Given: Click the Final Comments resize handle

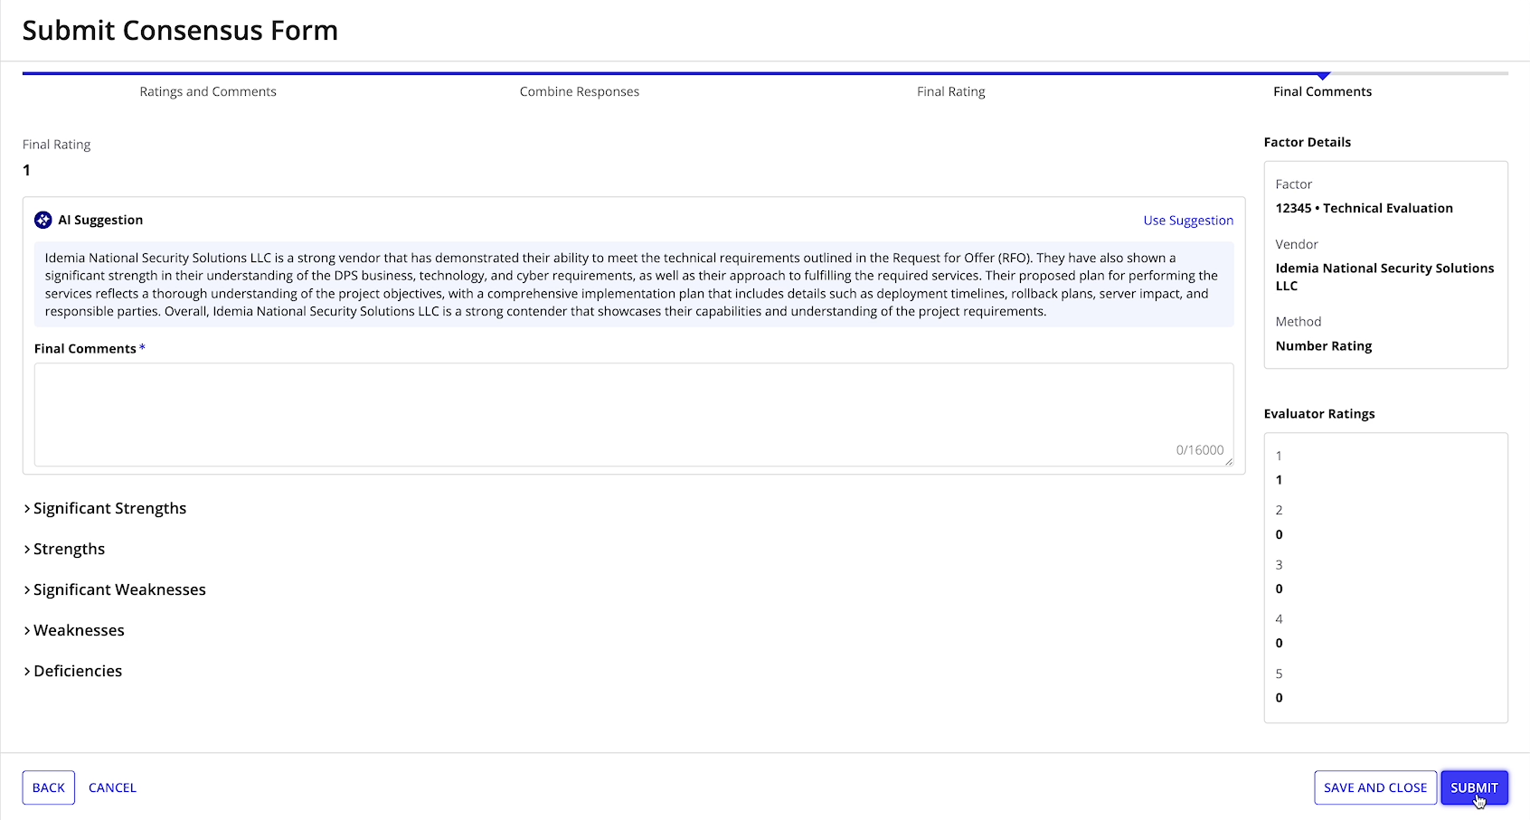Looking at the screenshot, I should tap(1229, 462).
